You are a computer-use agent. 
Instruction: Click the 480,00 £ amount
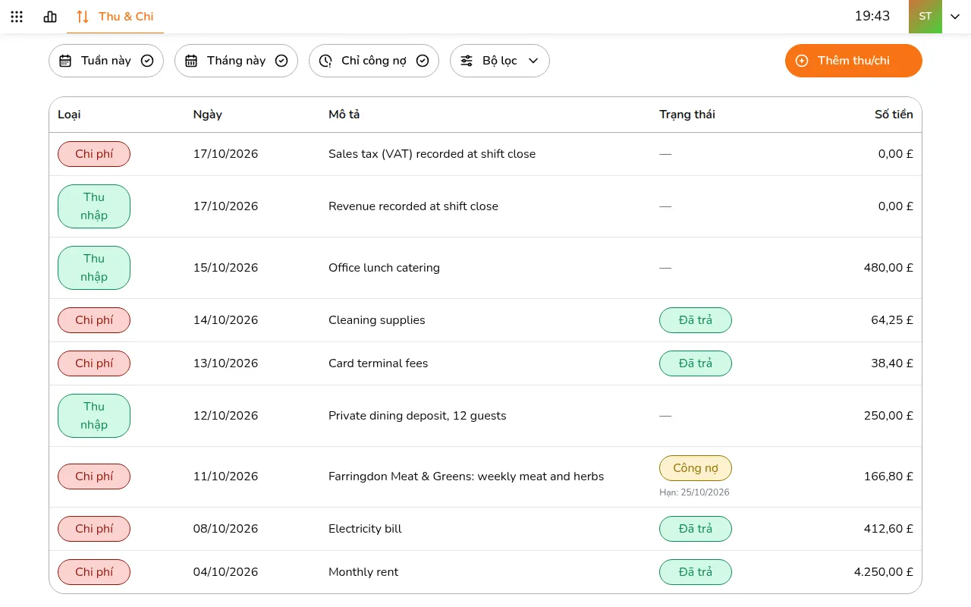(x=888, y=268)
